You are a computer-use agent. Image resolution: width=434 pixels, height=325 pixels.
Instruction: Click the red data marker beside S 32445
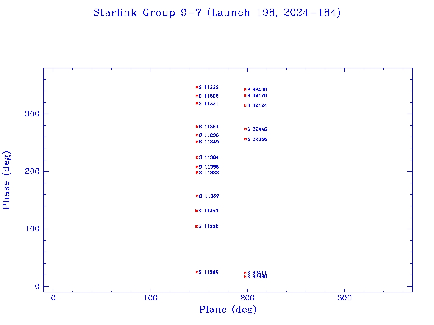(245, 129)
